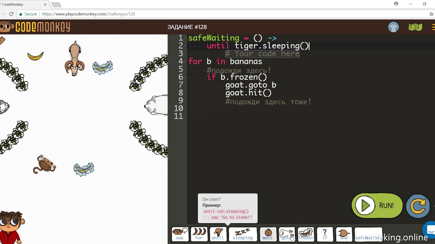
Task: Insert the 'say' code block
Action: tap(180, 234)
